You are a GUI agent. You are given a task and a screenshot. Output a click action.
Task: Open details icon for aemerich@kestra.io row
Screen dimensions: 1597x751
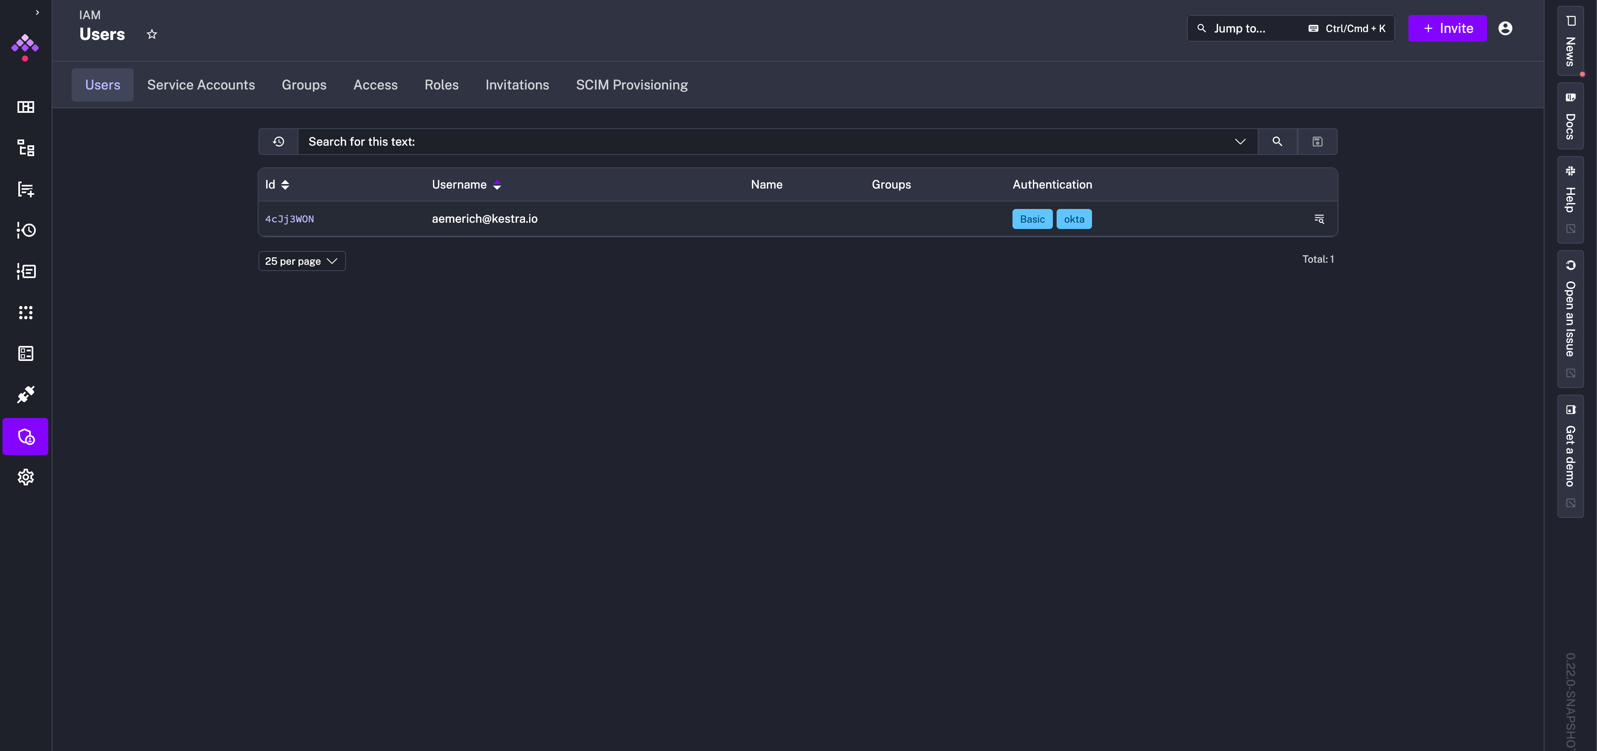click(x=1318, y=219)
